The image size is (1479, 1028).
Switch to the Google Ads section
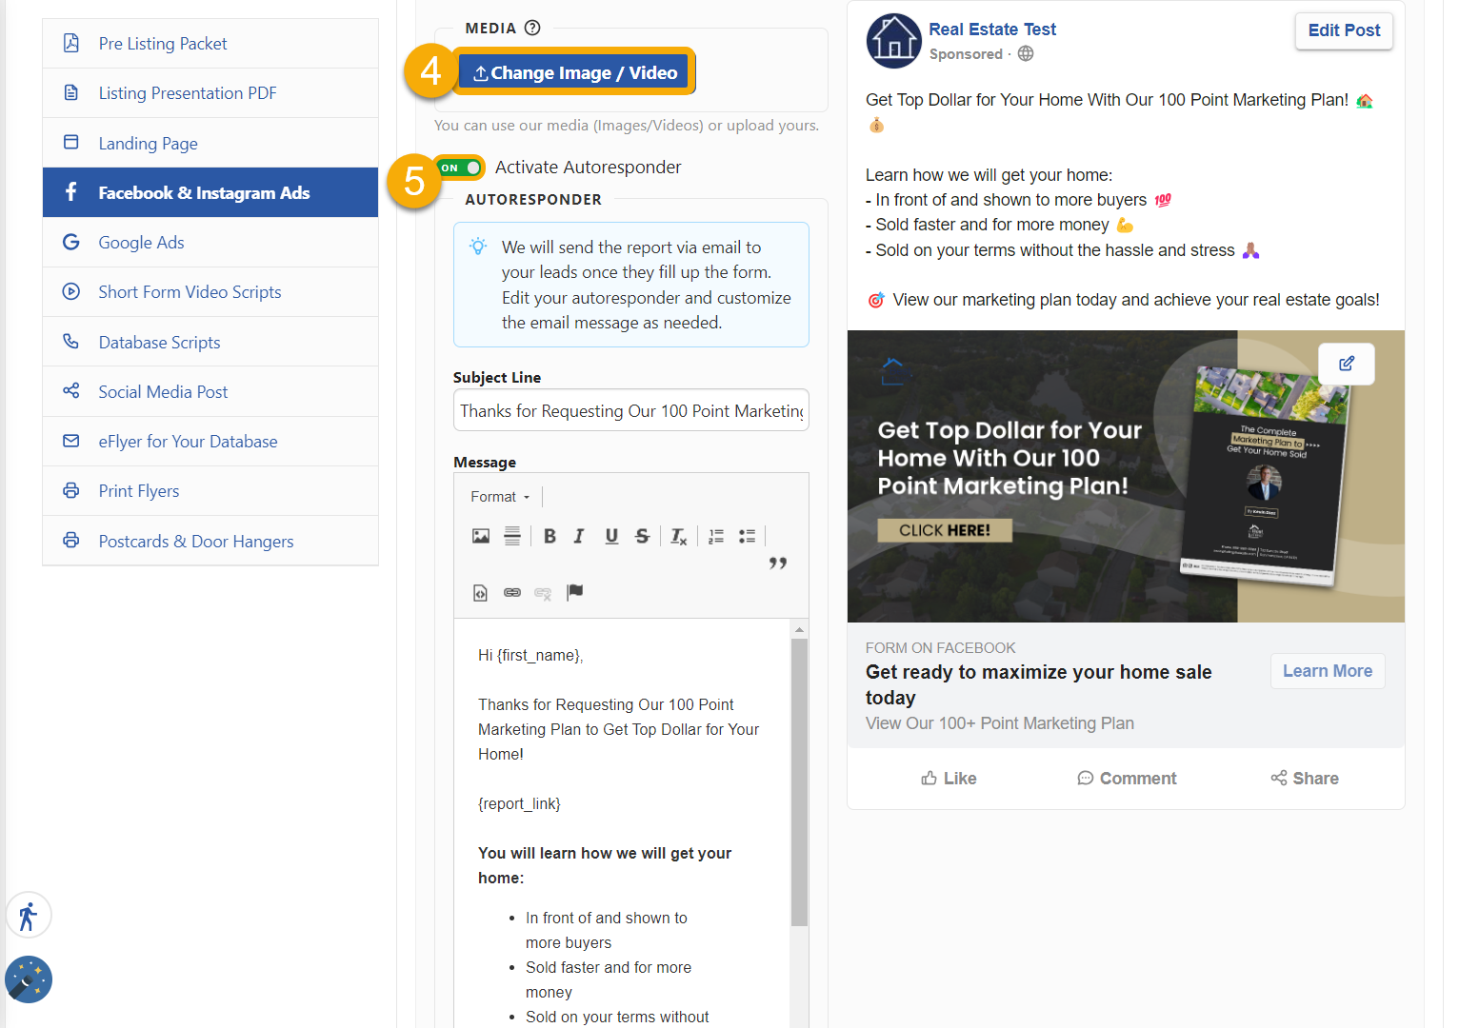tap(140, 242)
